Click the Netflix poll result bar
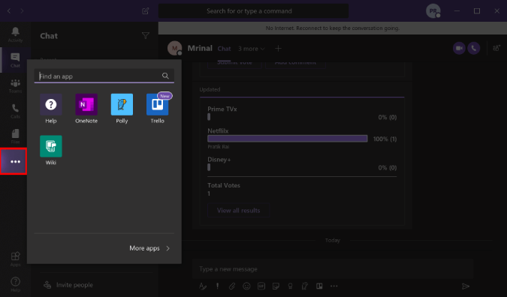507x297 pixels. (x=288, y=139)
